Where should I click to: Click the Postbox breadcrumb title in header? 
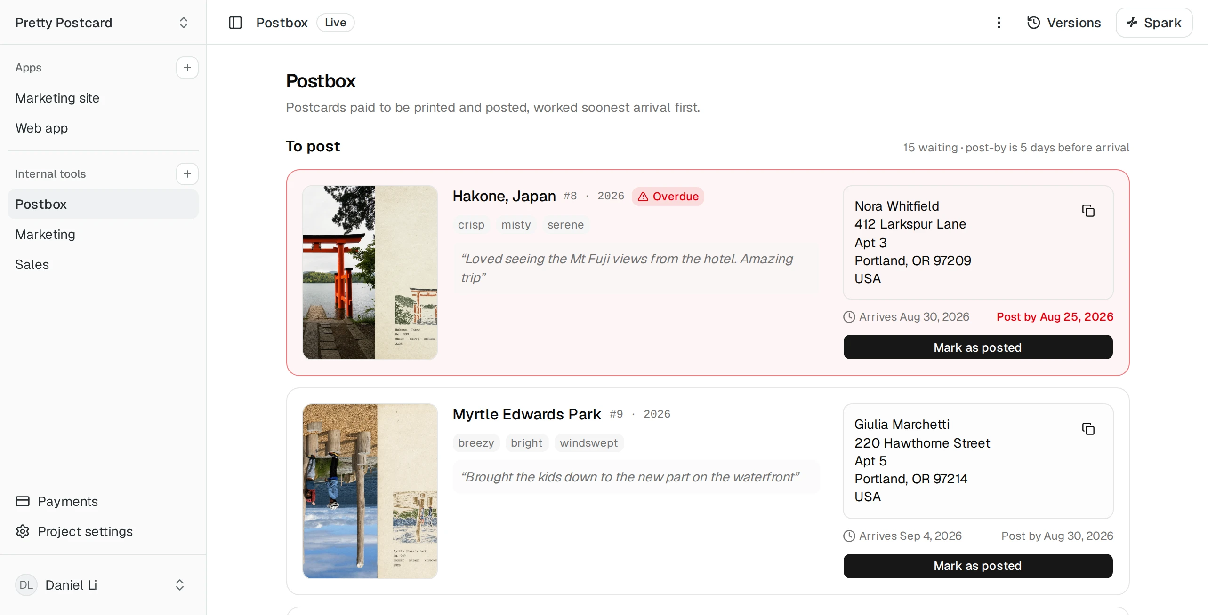point(282,23)
